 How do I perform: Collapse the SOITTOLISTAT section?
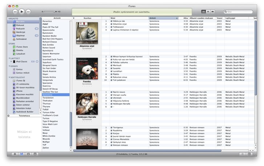(9, 78)
